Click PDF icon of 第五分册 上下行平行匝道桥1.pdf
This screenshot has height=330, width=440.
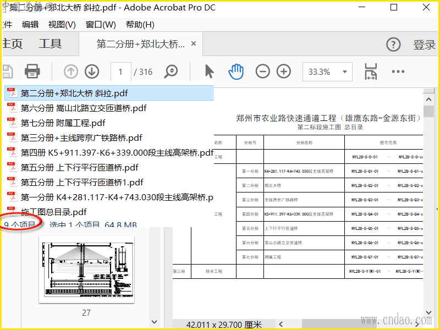point(12,183)
